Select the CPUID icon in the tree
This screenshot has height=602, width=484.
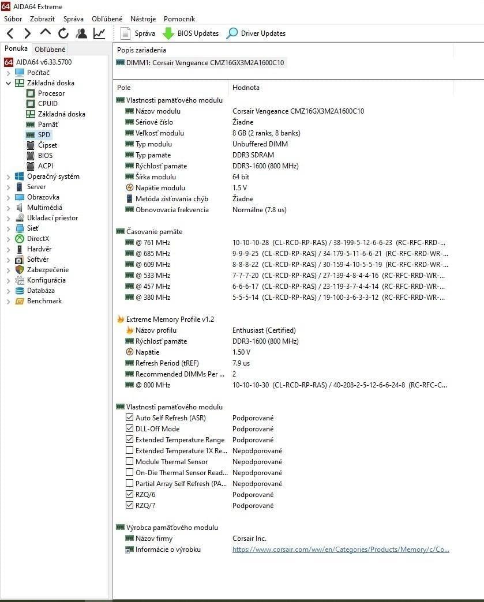click(31, 104)
